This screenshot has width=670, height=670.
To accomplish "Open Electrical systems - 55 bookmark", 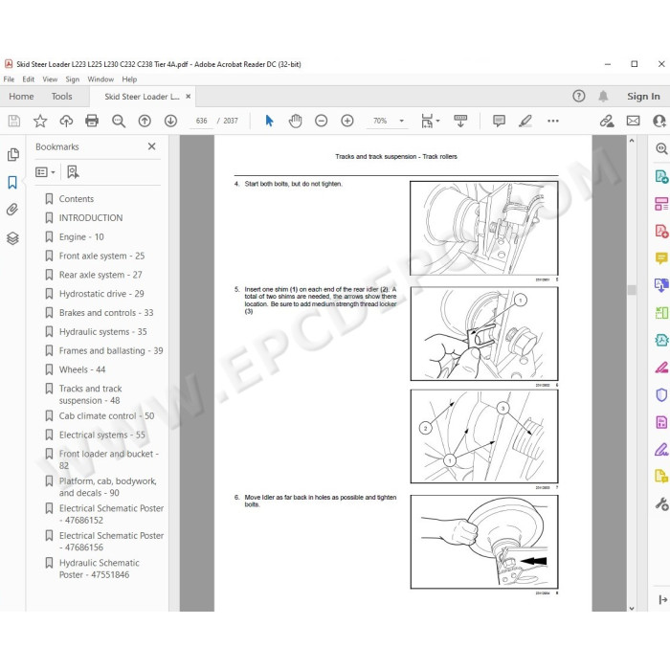I will click(x=101, y=435).
